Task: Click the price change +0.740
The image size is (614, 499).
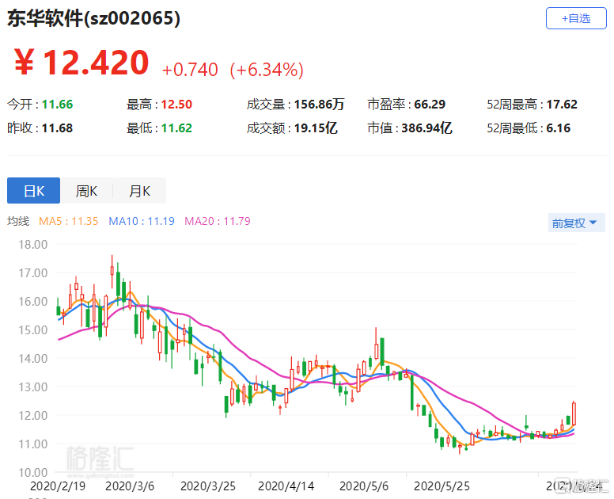Action: pyautogui.click(x=190, y=70)
